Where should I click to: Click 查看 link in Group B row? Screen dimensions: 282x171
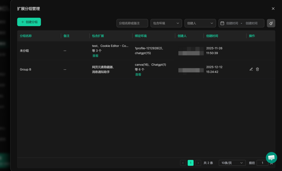coord(138,74)
